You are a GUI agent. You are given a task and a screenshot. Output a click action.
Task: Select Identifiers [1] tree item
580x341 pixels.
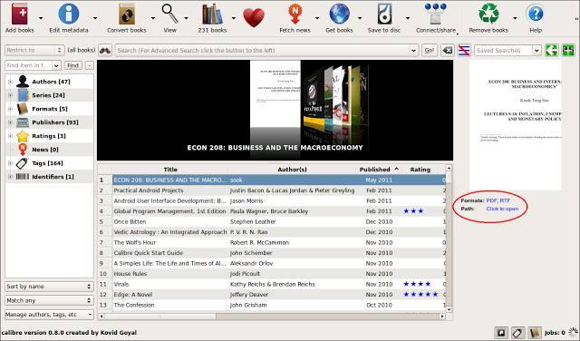pos(53,177)
